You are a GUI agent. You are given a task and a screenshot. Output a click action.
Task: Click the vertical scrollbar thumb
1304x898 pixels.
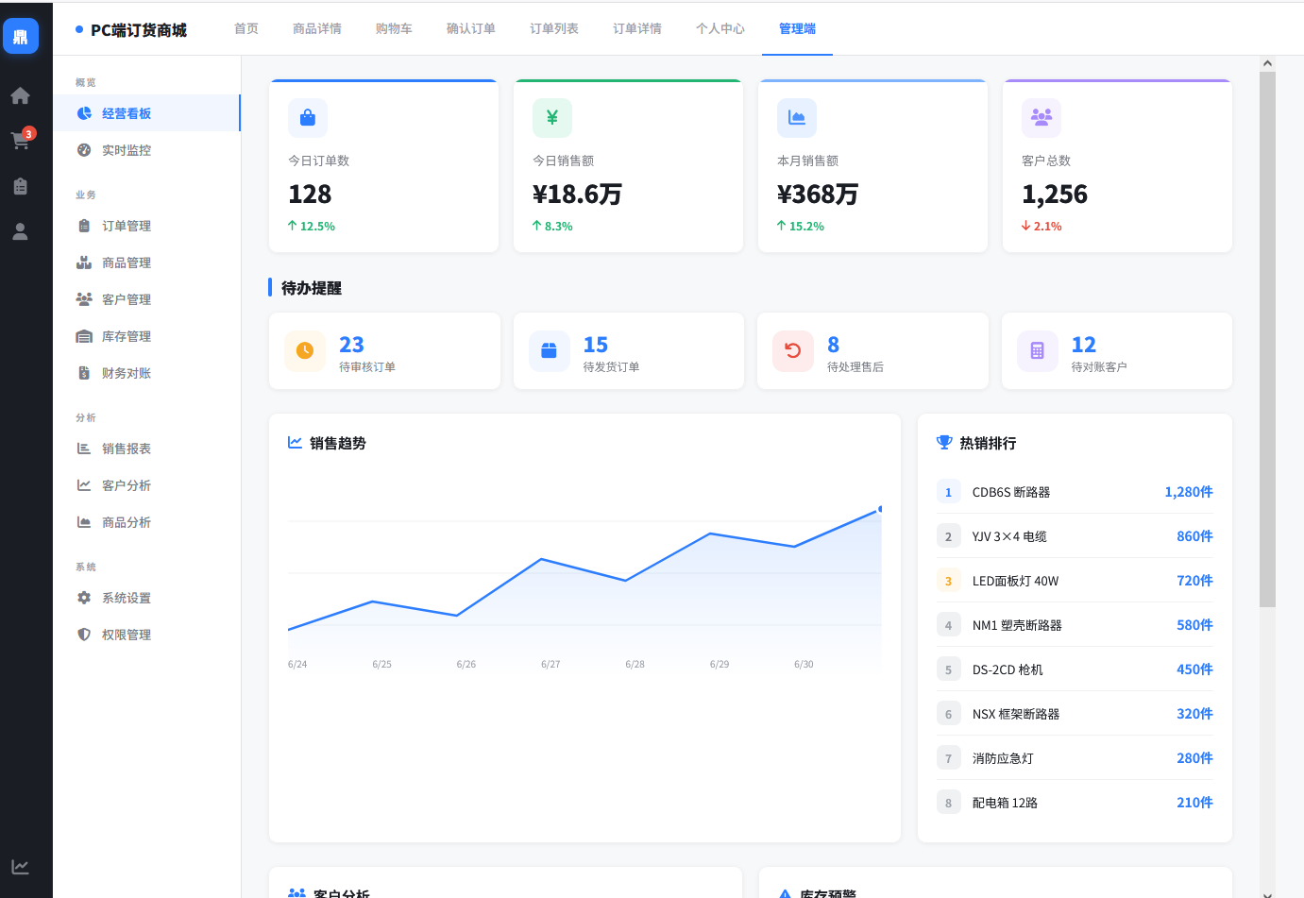point(1267,339)
